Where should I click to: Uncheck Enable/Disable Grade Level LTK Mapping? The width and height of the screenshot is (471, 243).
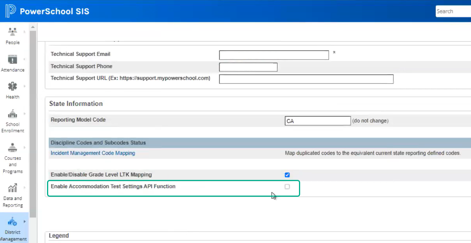(x=287, y=175)
